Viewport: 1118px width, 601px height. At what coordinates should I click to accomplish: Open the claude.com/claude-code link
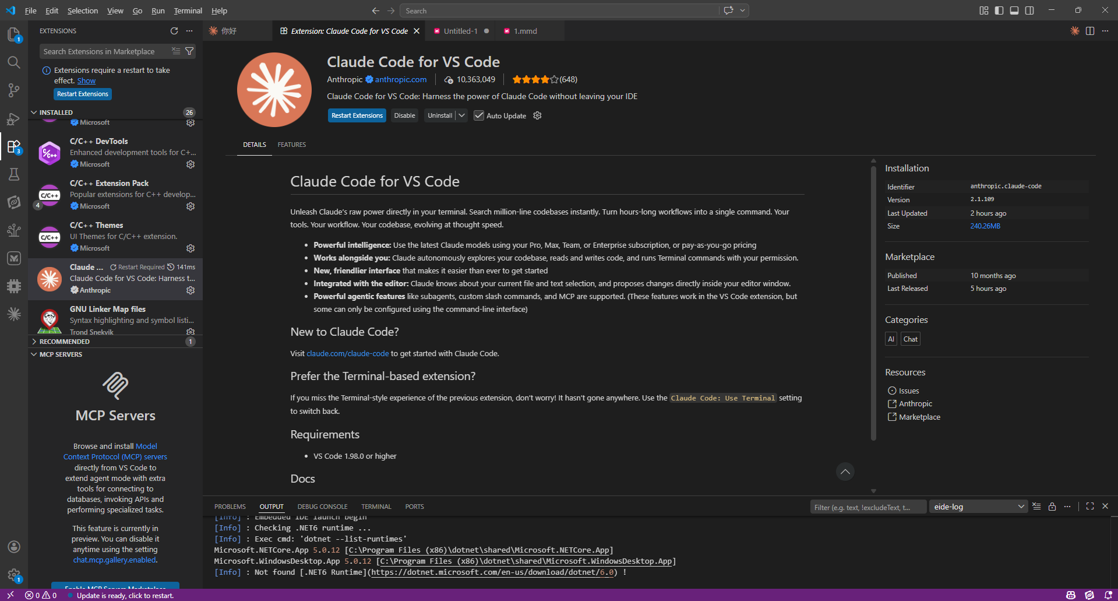[x=348, y=353]
